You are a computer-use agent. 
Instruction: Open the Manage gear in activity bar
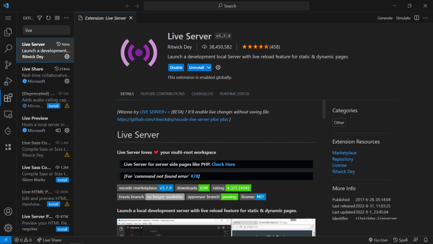pyautogui.click(x=8, y=228)
